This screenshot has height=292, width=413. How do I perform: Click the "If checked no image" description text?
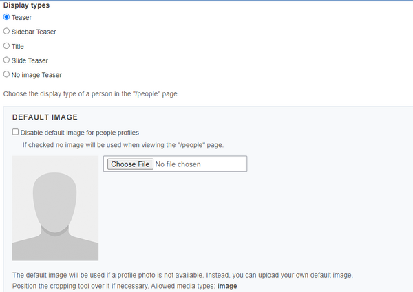pos(123,144)
